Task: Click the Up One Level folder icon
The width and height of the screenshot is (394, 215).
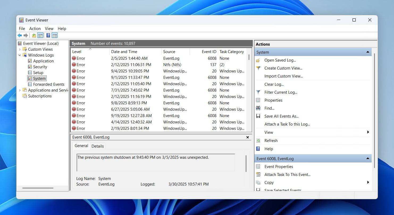Action: point(34,36)
